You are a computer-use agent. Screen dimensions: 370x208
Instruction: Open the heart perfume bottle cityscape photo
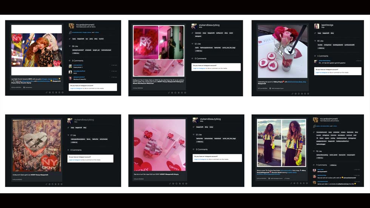coord(37,145)
